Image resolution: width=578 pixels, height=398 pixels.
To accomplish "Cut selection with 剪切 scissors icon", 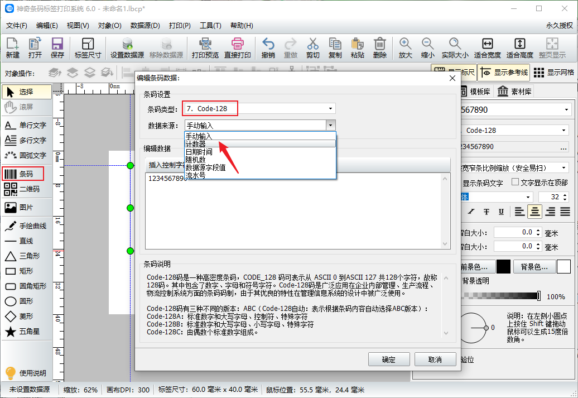I will (x=312, y=48).
